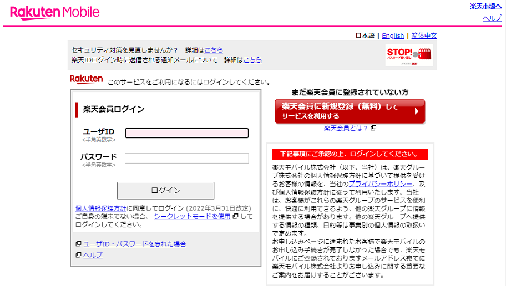
Task: Click the small Rakuten logo above the login box
Action: (x=86, y=79)
